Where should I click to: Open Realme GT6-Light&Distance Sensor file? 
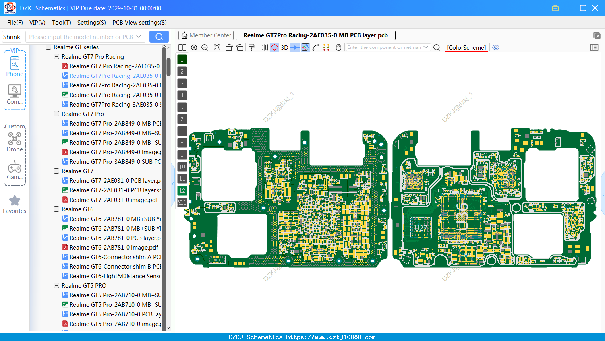click(112, 276)
